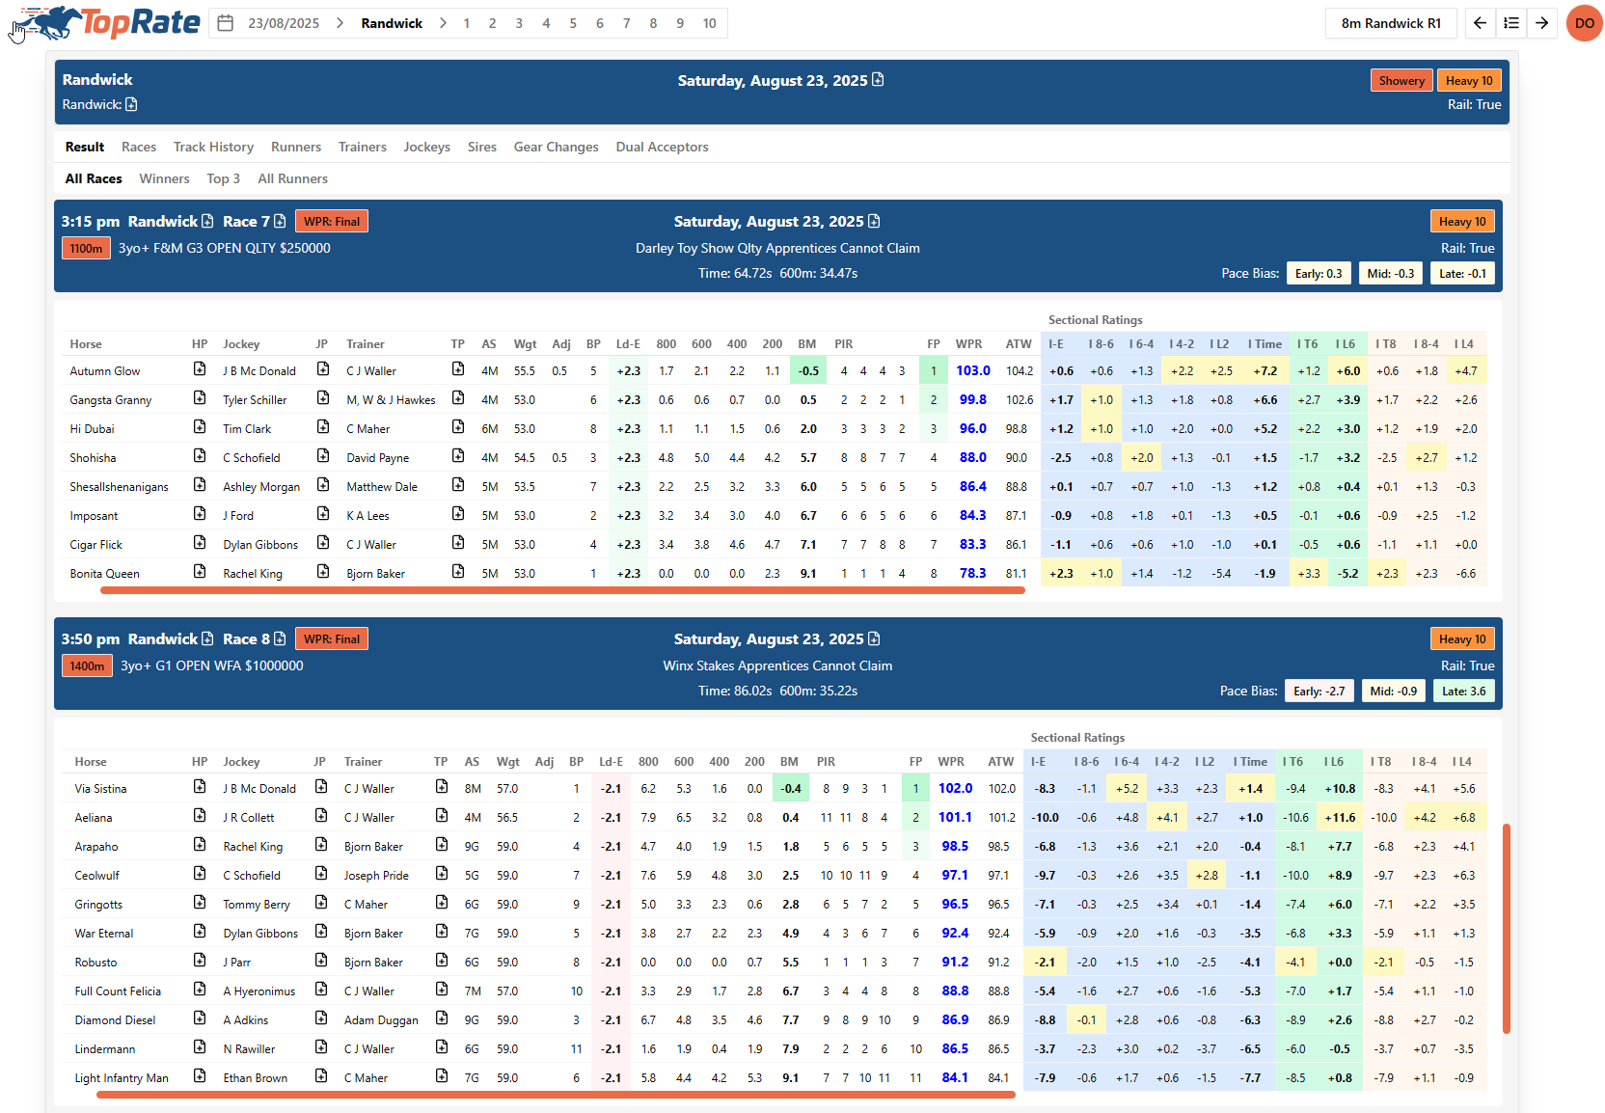Viewport: 1605px width, 1113px height.
Task: Open trainer profile icon for David Payne
Action: (x=458, y=456)
